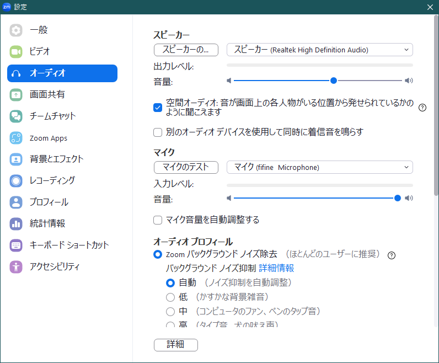The width and height of the screenshot is (439, 363).
Task: Close the 設定 window
Action: (x=430, y=7)
